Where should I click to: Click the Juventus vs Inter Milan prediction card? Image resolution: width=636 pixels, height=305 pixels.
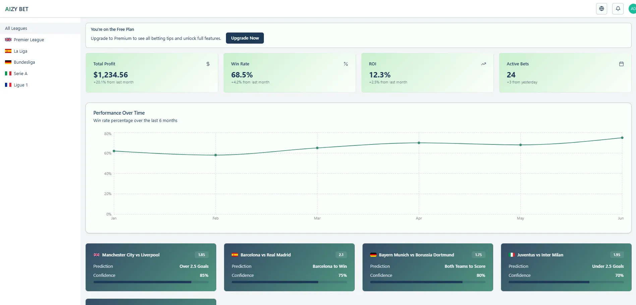(566, 267)
